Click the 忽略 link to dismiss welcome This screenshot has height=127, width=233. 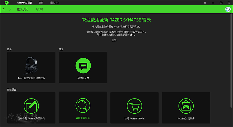(x=114, y=40)
